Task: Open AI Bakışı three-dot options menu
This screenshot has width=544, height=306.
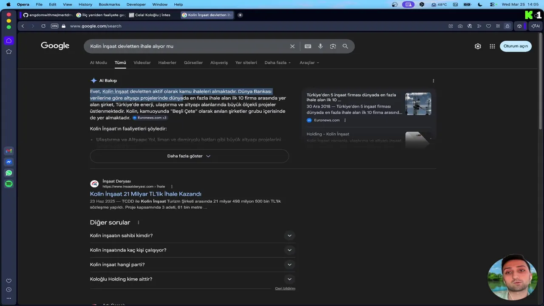Action: coord(433,81)
